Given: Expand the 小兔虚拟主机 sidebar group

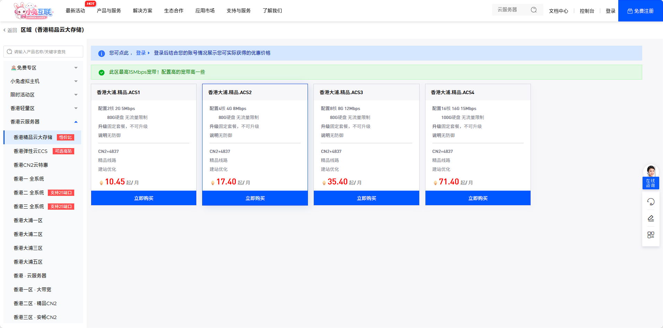Looking at the screenshot, I should pyautogui.click(x=76, y=81).
